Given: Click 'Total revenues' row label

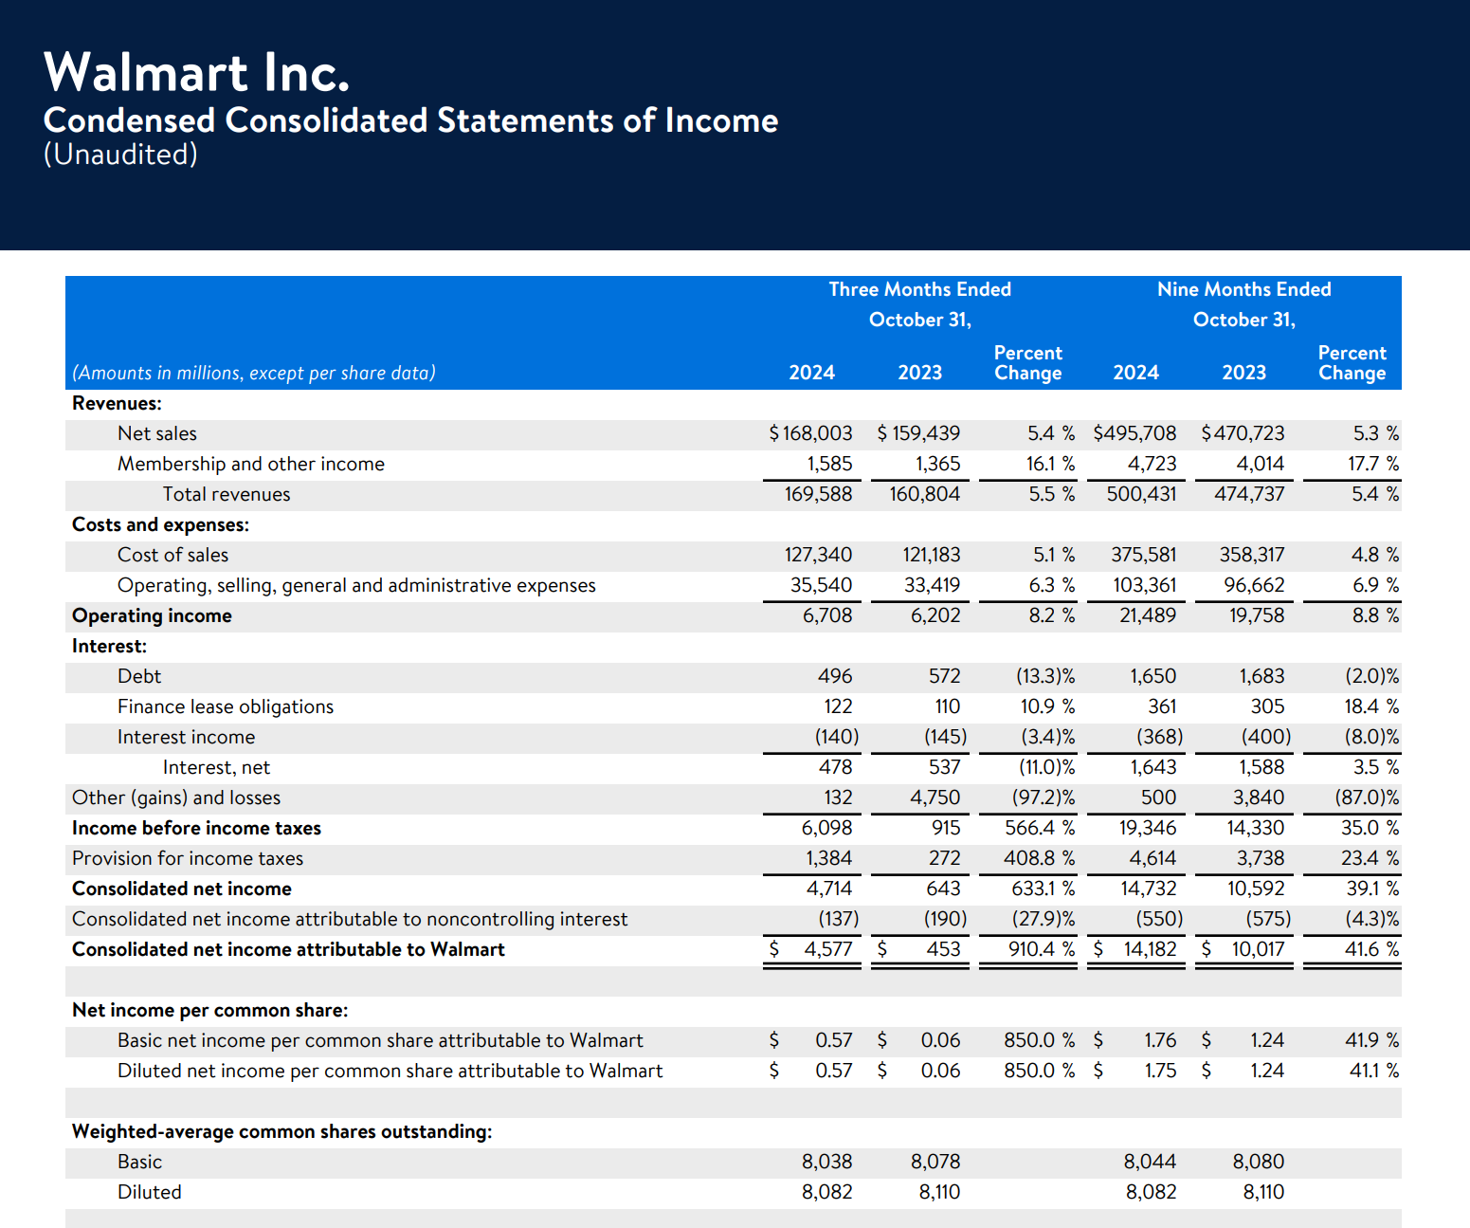Looking at the screenshot, I should 227,494.
